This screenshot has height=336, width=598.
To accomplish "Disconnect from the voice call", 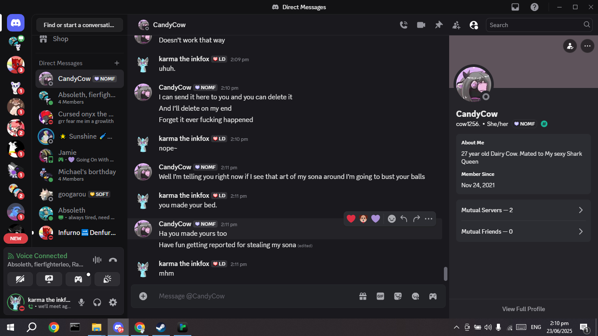I will [x=113, y=260].
